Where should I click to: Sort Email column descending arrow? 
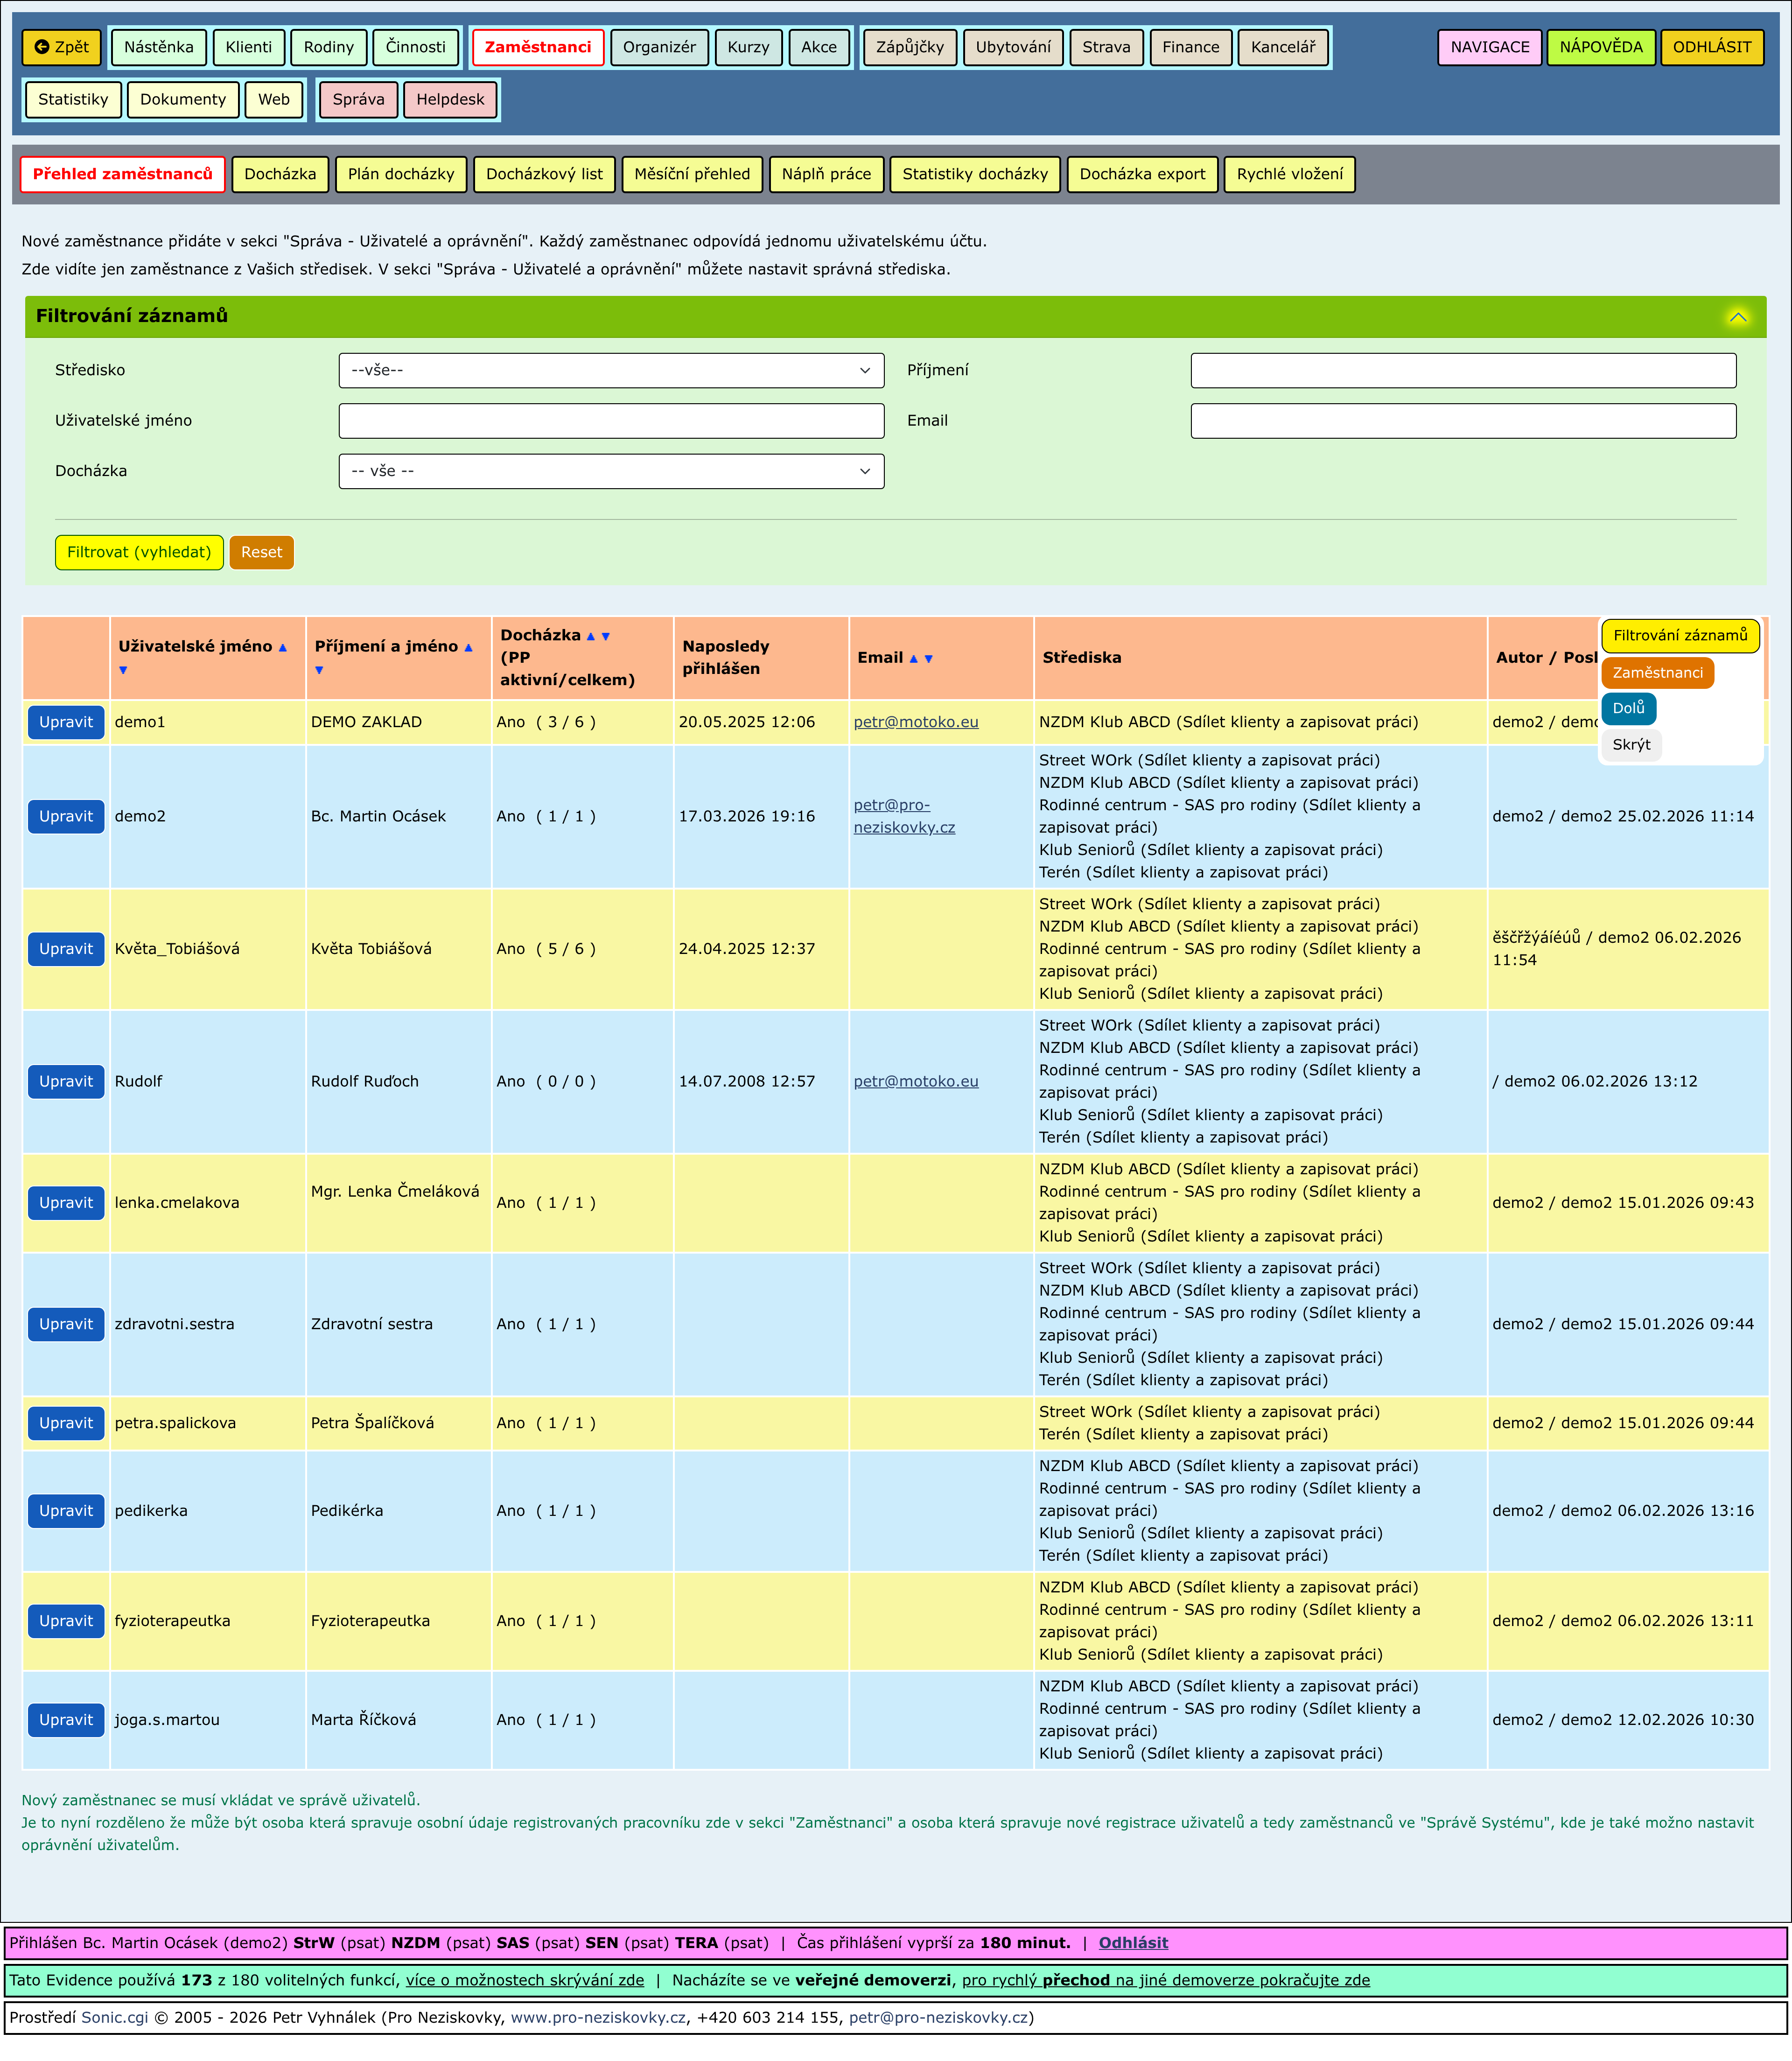[x=929, y=658]
